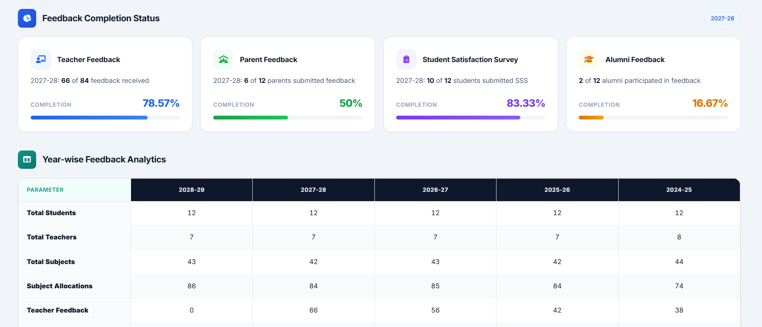Click the Teacher Feedback card title
The height and width of the screenshot is (327, 762).
coord(89,60)
